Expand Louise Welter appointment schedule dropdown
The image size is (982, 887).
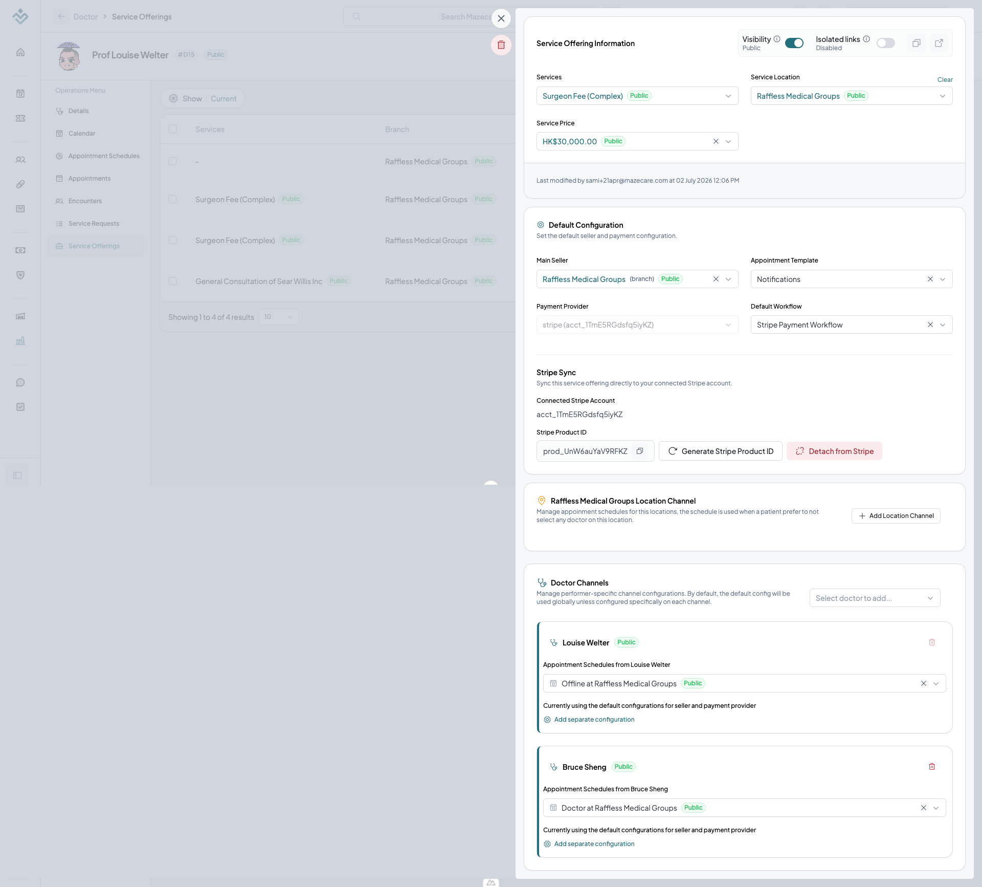(x=936, y=683)
